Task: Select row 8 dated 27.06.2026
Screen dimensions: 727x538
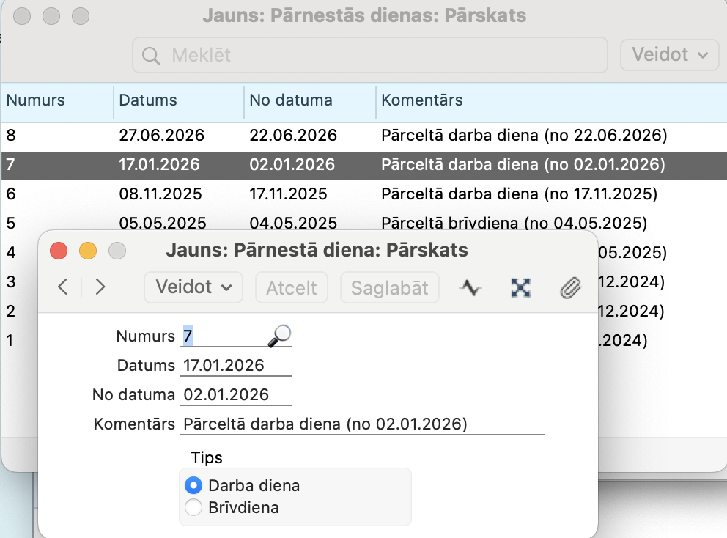Action: pos(161,136)
